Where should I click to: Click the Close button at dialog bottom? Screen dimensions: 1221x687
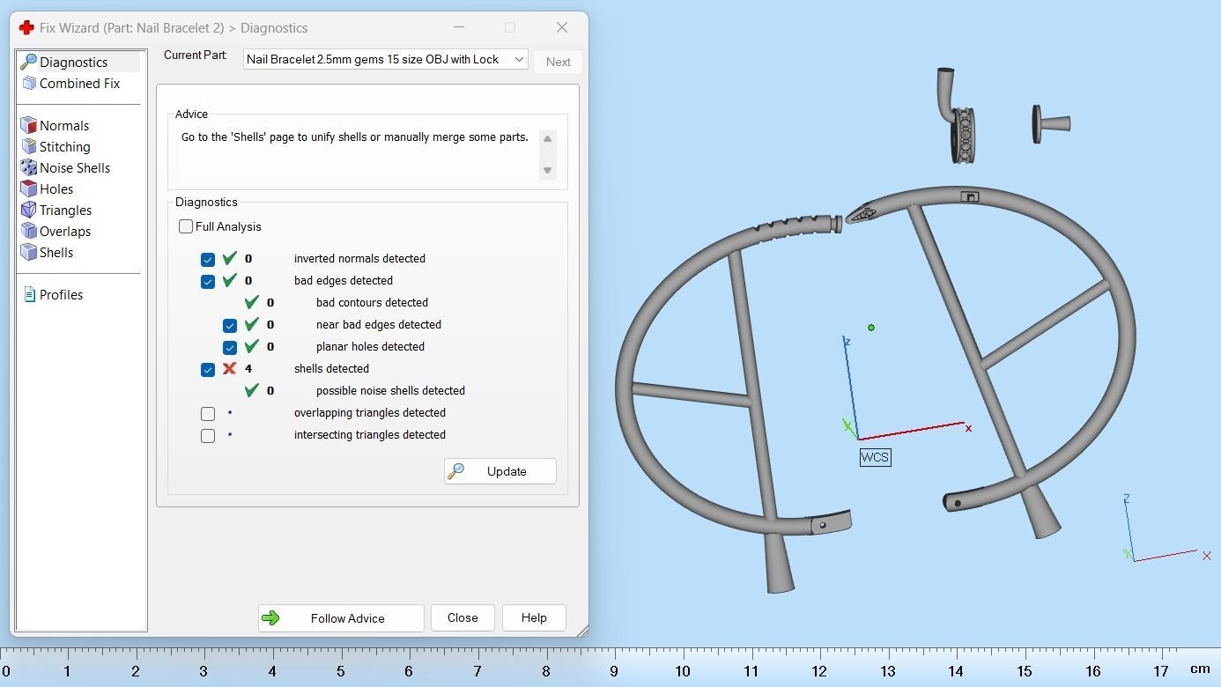(x=462, y=617)
